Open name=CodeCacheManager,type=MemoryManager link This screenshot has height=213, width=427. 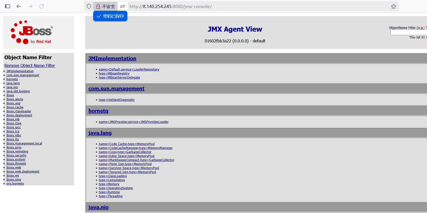tap(136, 148)
